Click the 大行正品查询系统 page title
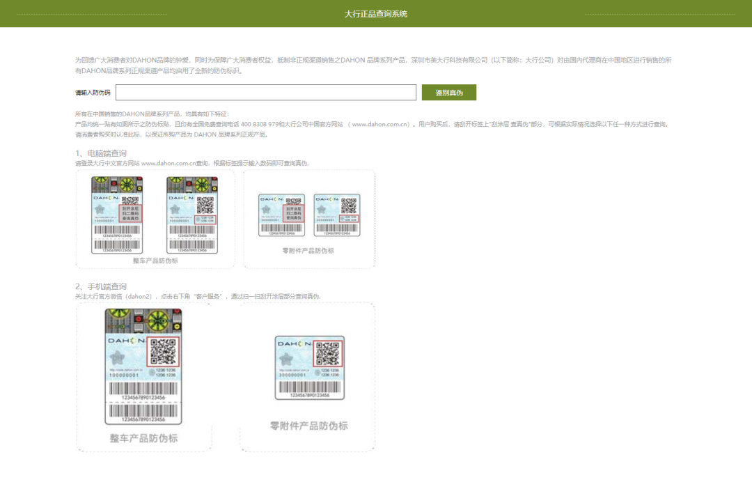This screenshot has width=752, height=480. pos(376,13)
